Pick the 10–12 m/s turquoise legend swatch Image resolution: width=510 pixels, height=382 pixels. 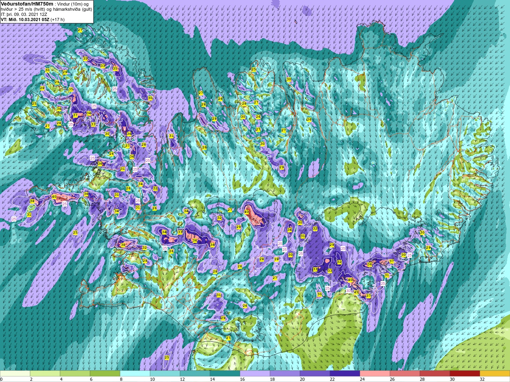click(165, 373)
